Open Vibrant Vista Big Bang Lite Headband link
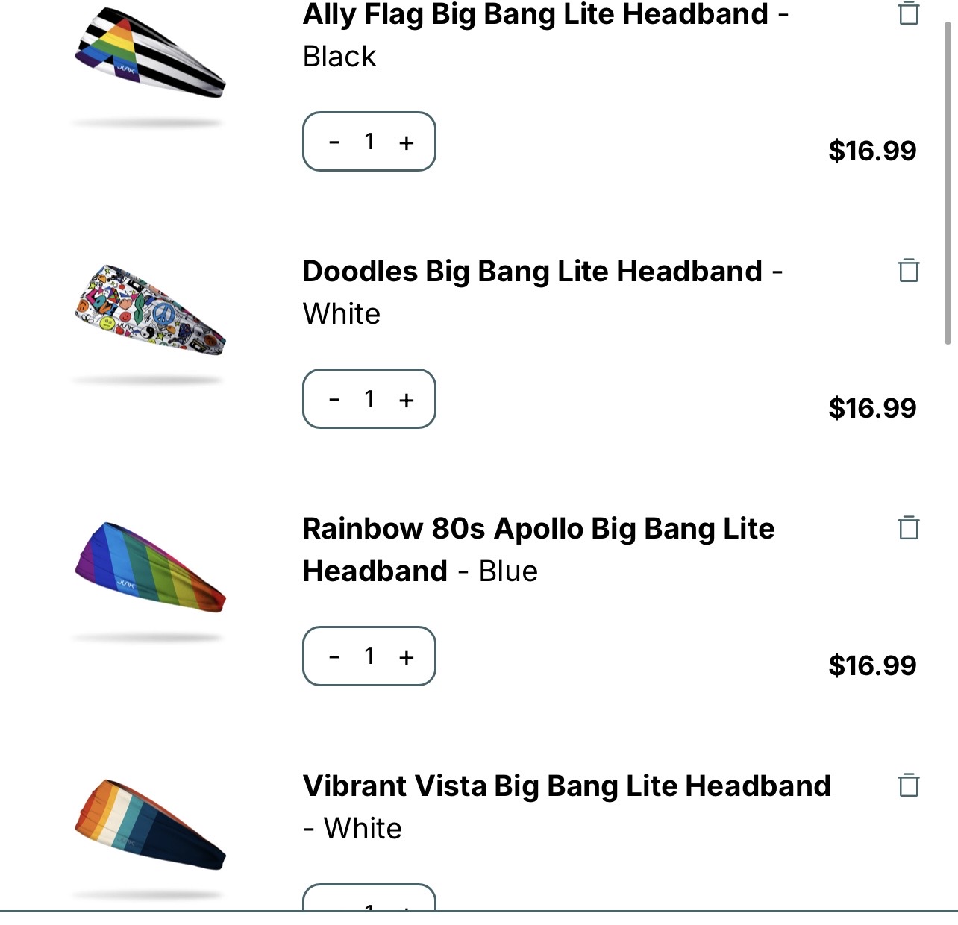 coord(566,786)
